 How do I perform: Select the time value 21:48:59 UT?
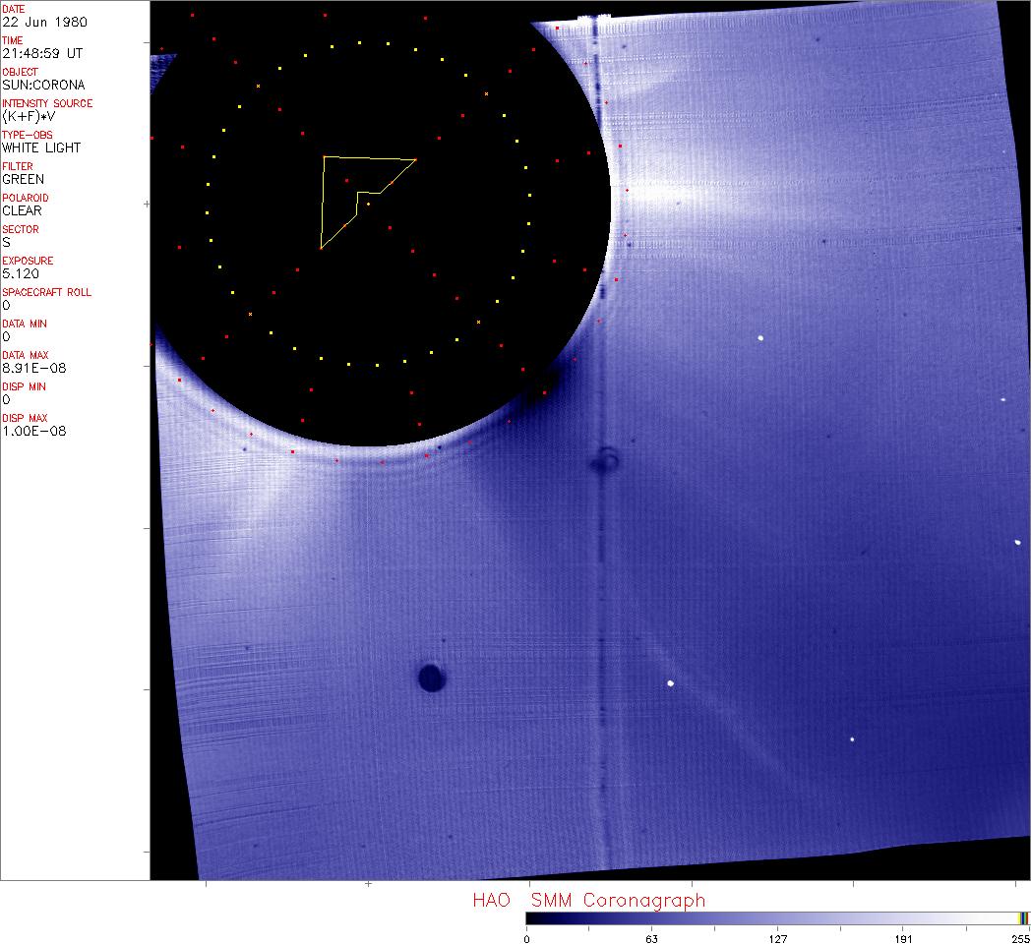(40, 53)
